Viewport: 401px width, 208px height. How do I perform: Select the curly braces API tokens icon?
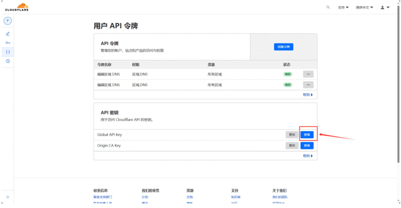pyautogui.click(x=8, y=52)
